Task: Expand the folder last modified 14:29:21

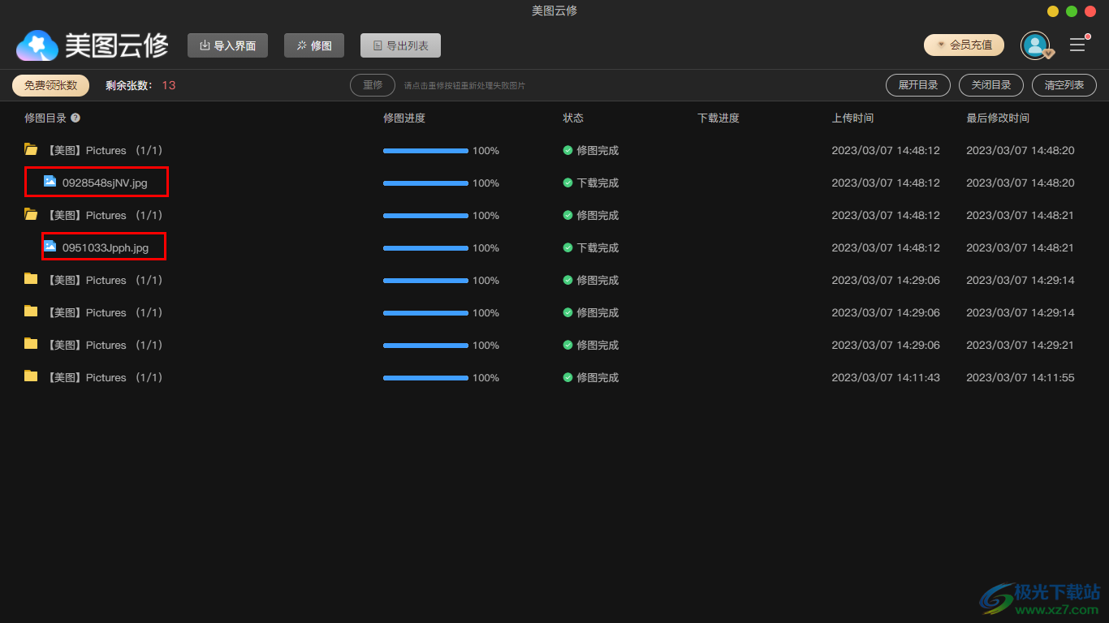Action: (x=31, y=344)
